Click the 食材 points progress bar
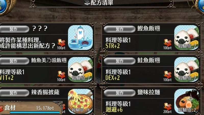 (x=35, y=112)
